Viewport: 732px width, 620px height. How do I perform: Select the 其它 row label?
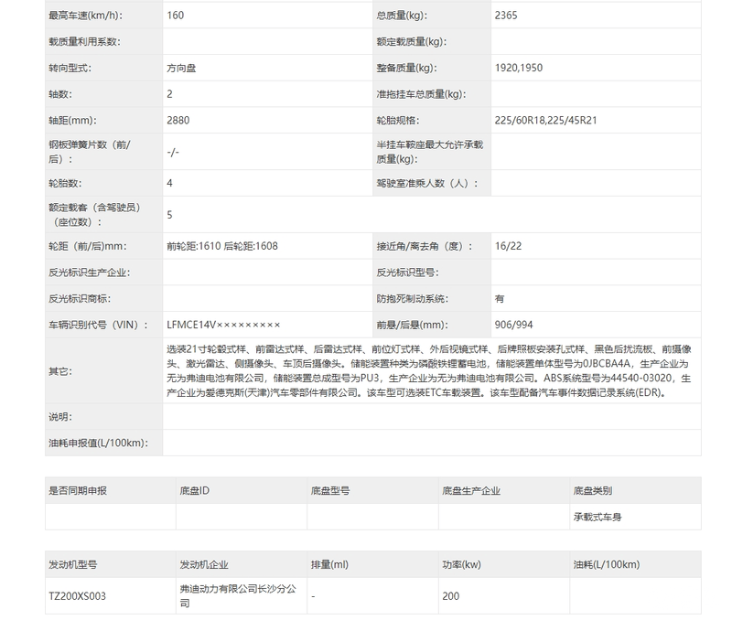[x=60, y=371]
